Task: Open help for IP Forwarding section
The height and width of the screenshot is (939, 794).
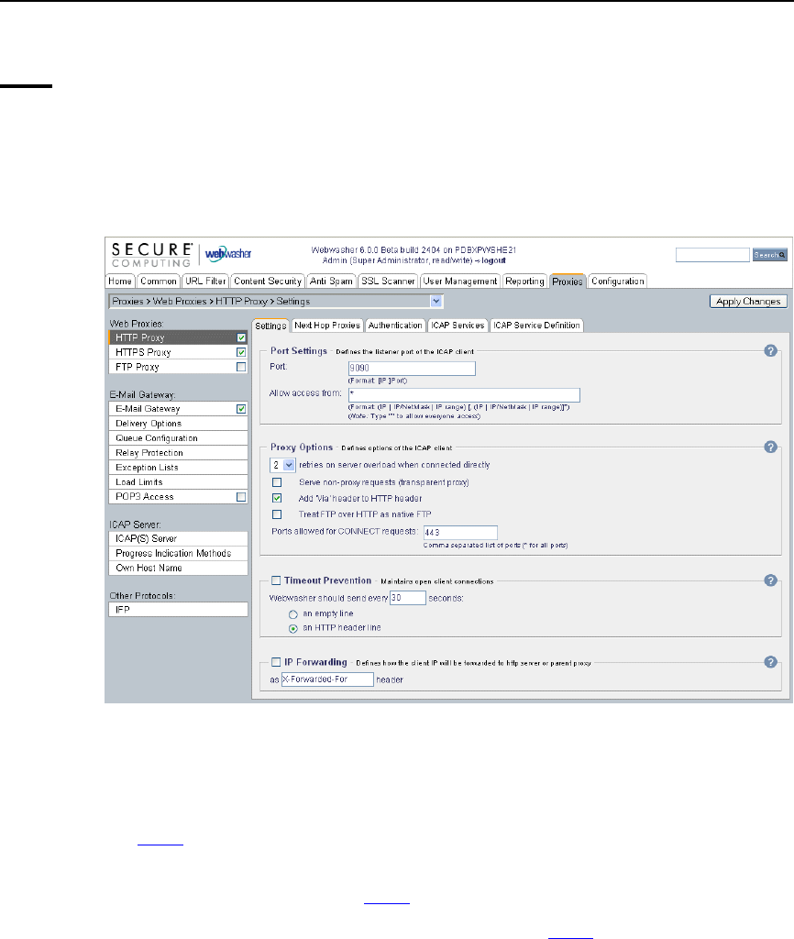Action: (x=771, y=662)
